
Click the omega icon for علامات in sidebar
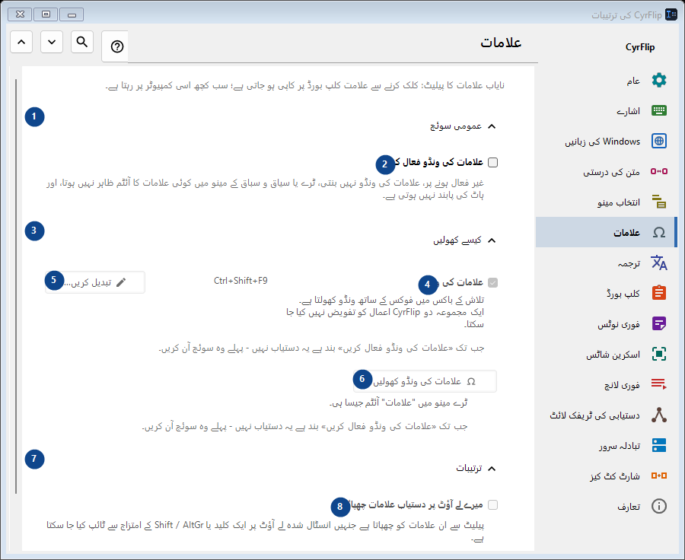tap(659, 232)
